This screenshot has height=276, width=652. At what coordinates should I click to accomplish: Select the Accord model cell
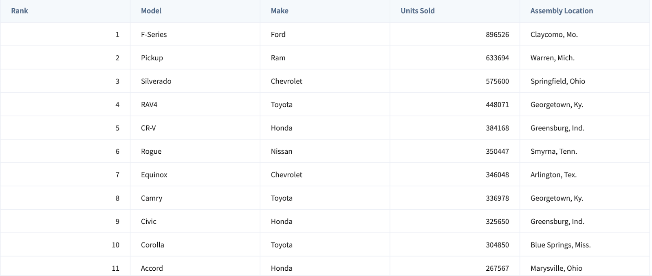(x=152, y=268)
